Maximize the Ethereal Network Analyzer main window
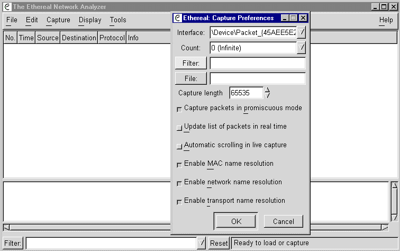The image size is (400, 251). point(384,7)
